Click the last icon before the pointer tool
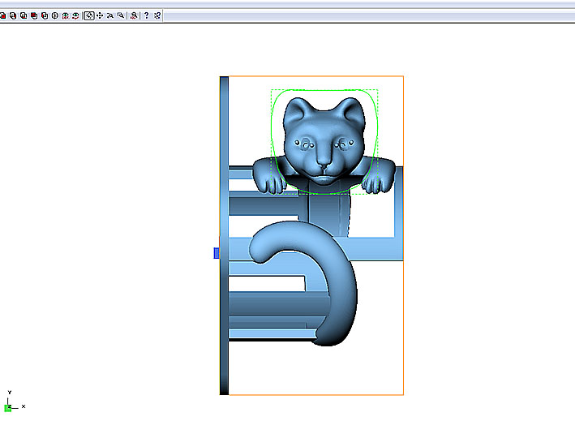Viewport: 575px width, 421px height. tap(75, 15)
